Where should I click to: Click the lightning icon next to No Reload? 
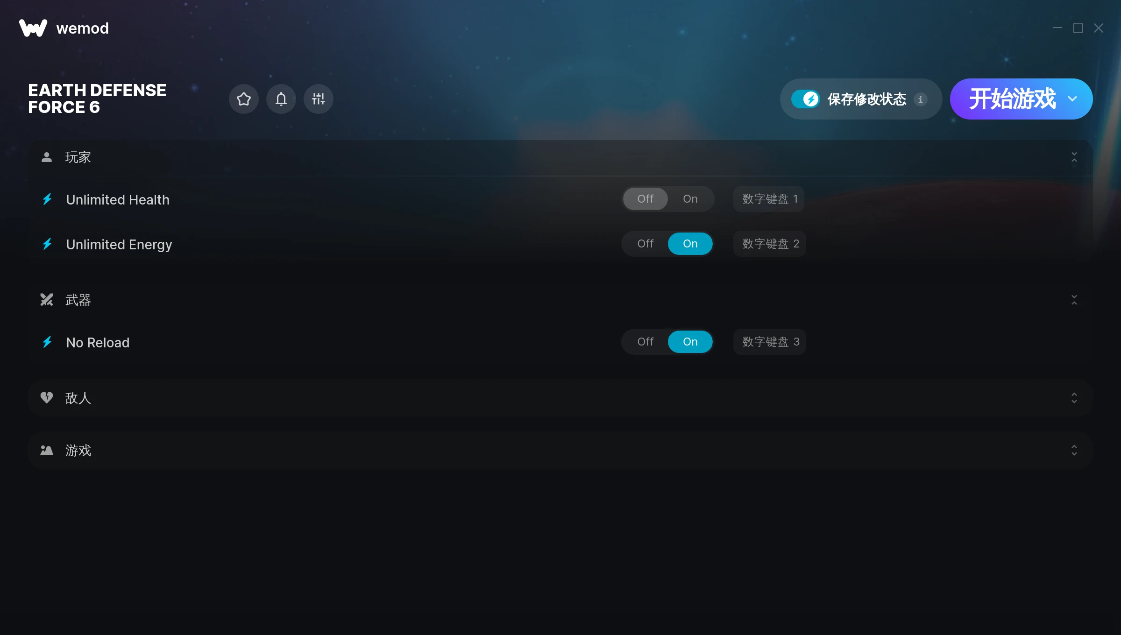47,342
